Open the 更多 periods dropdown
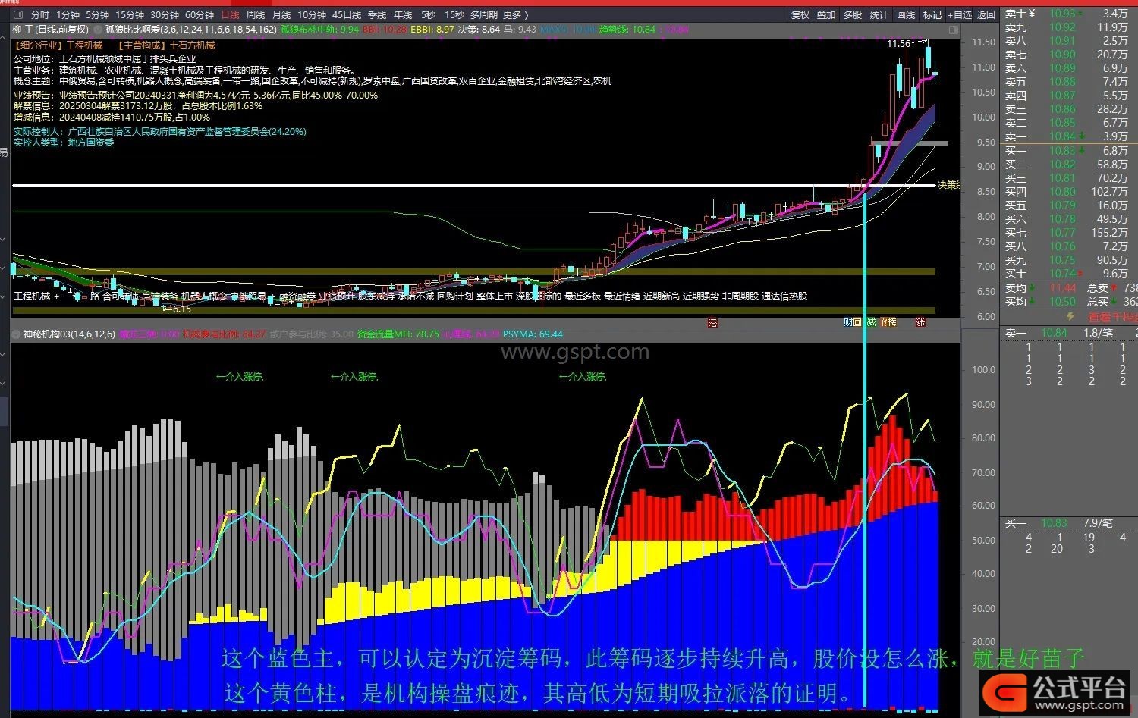 coord(512,14)
